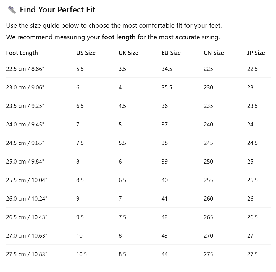The height and width of the screenshot is (272, 276).
Task: Click the CN size 235 cell
Action: (x=208, y=106)
